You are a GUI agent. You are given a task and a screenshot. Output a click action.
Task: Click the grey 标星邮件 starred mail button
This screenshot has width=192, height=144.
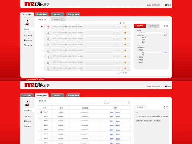pos(153,26)
